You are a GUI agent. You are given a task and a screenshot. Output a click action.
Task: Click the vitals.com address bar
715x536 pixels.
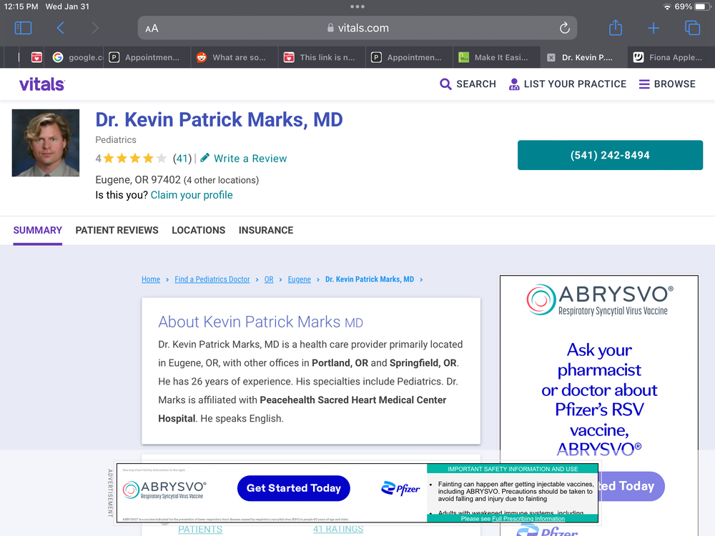click(357, 29)
